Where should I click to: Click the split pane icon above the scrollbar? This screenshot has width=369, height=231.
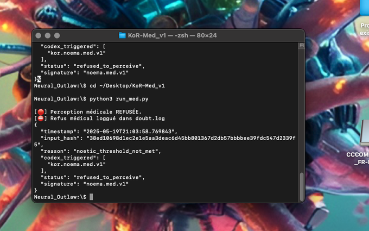[x=302, y=46]
